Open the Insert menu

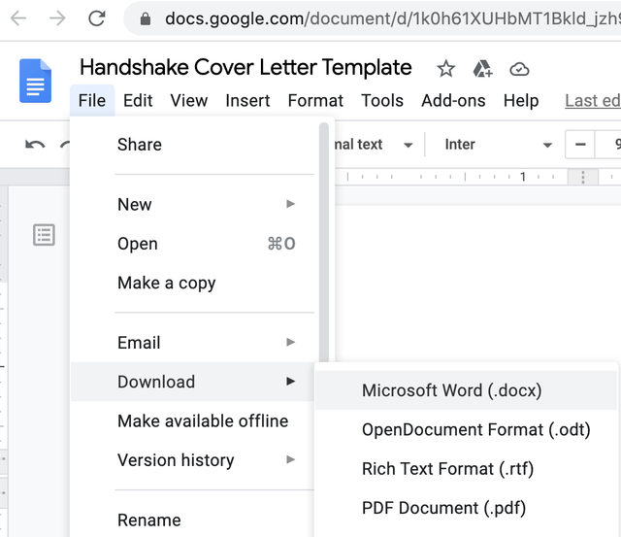coord(248,101)
